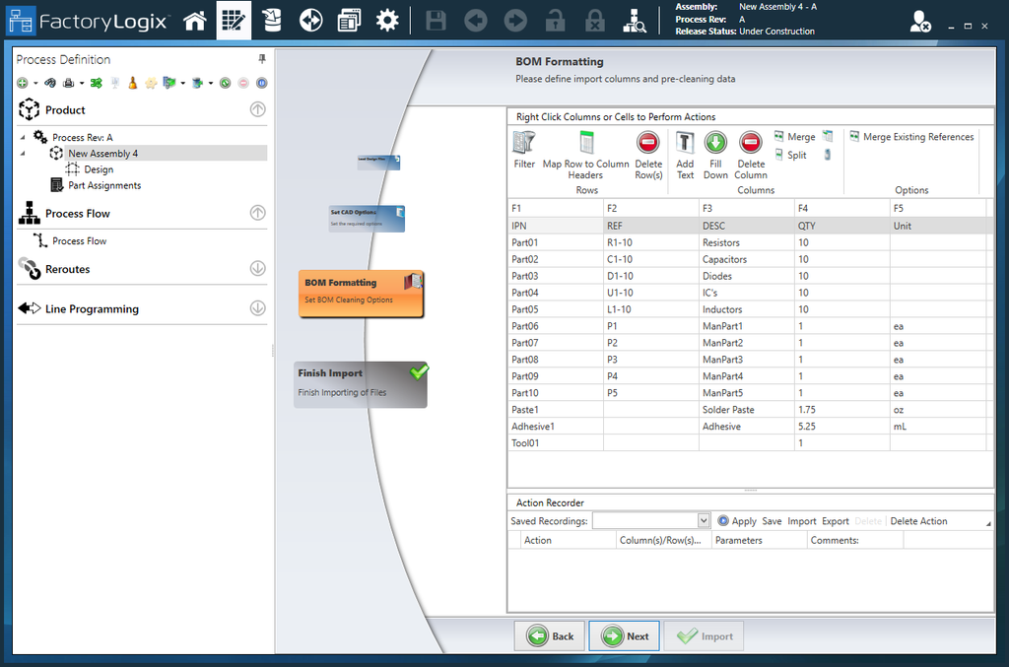
Task: Expand the Reroutes section
Action: (x=257, y=268)
